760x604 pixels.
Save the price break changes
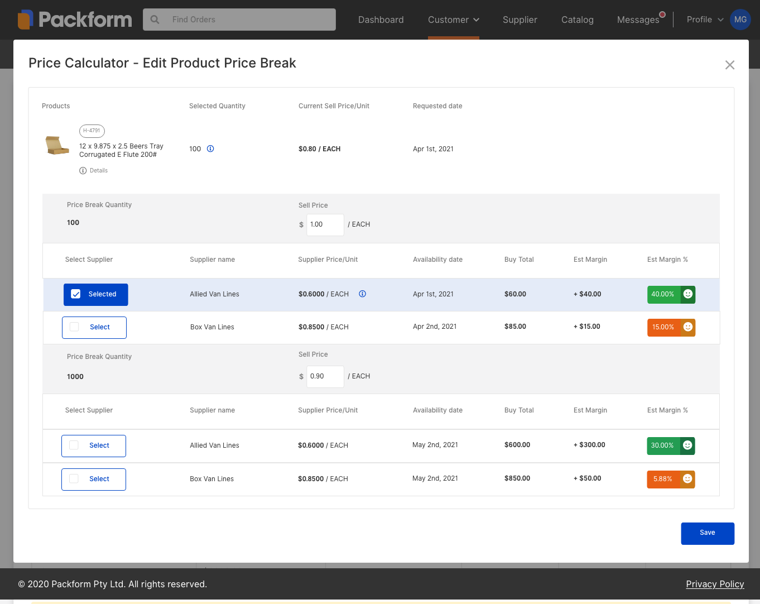coord(707,533)
